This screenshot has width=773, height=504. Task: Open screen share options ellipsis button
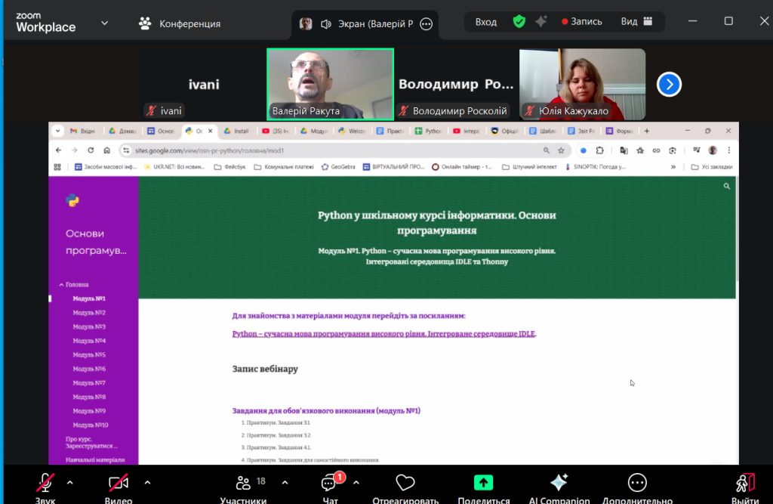(x=426, y=23)
